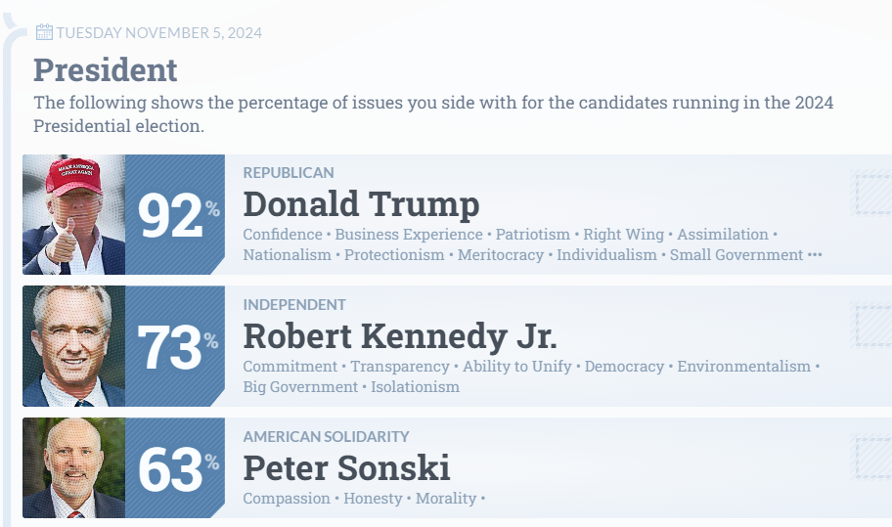
Task: Click the calendar icon beside the election date
Action: coord(44,32)
